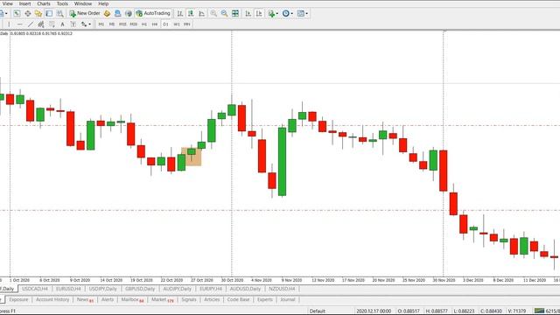The height and width of the screenshot is (315, 560).
Task: Open the Insert menu
Action: (24, 3)
